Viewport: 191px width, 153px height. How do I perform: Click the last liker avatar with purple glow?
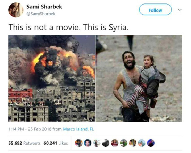pyautogui.click(x=151, y=143)
